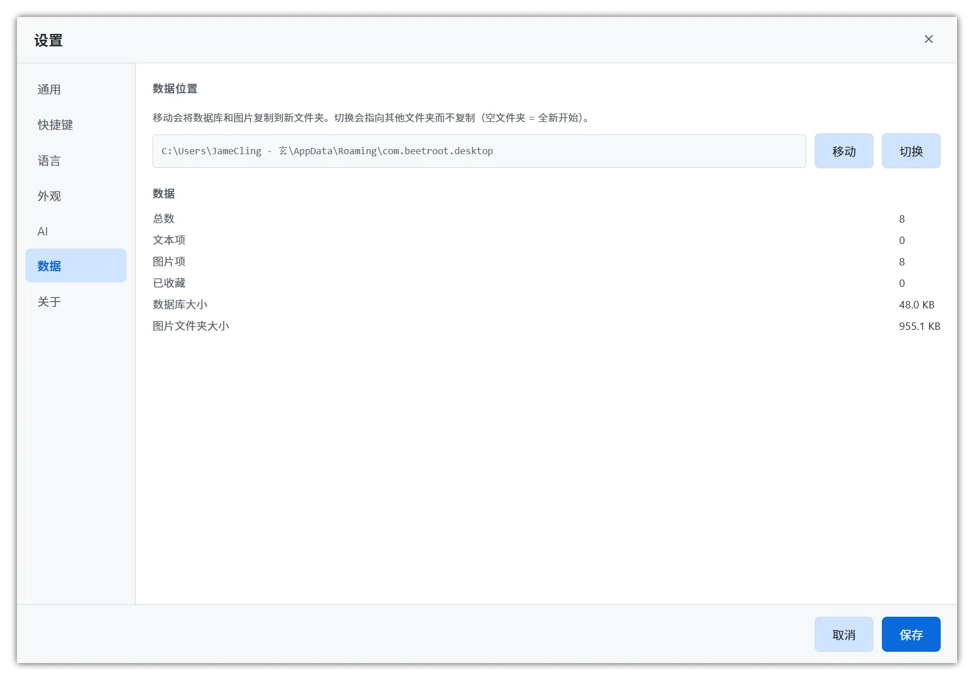Select the 语言 section in sidebar
Viewport: 974px width, 680px height.
point(49,161)
